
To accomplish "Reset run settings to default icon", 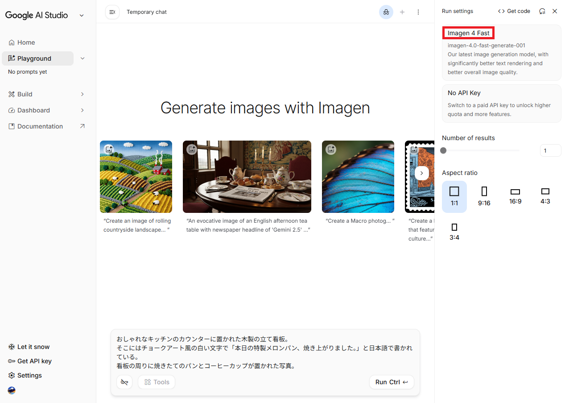I will click(x=542, y=11).
